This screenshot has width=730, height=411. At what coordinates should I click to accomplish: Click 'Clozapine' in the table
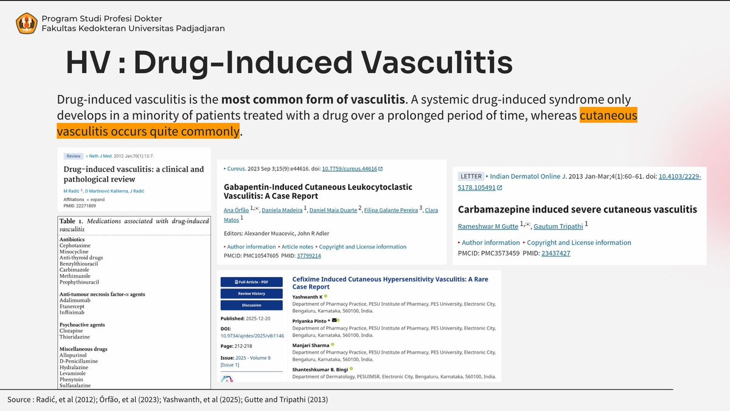click(72, 331)
